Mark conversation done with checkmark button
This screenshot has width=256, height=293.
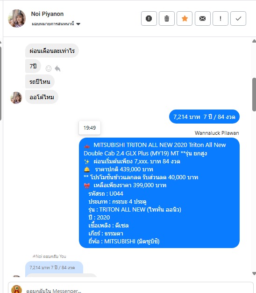pos(238,18)
